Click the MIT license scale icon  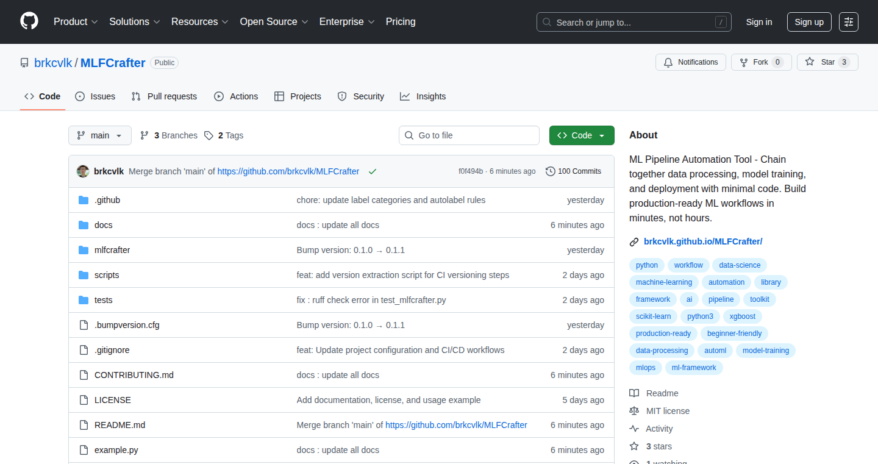634,411
